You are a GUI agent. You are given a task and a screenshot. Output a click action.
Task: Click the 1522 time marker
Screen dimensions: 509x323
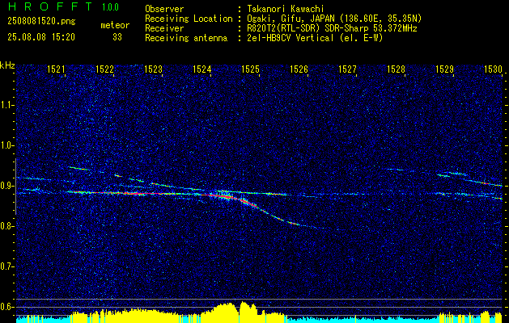coord(105,69)
